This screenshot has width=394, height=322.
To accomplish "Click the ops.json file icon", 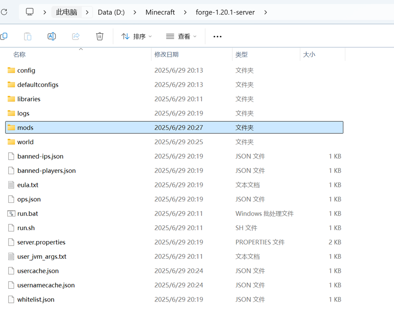I will point(11,199).
